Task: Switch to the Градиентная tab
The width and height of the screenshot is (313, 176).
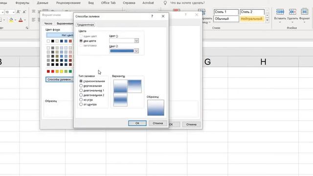Action: click(x=86, y=25)
